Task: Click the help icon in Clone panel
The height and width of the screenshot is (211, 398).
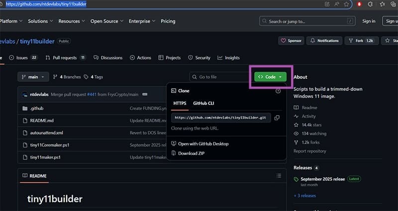Action: coord(278,91)
